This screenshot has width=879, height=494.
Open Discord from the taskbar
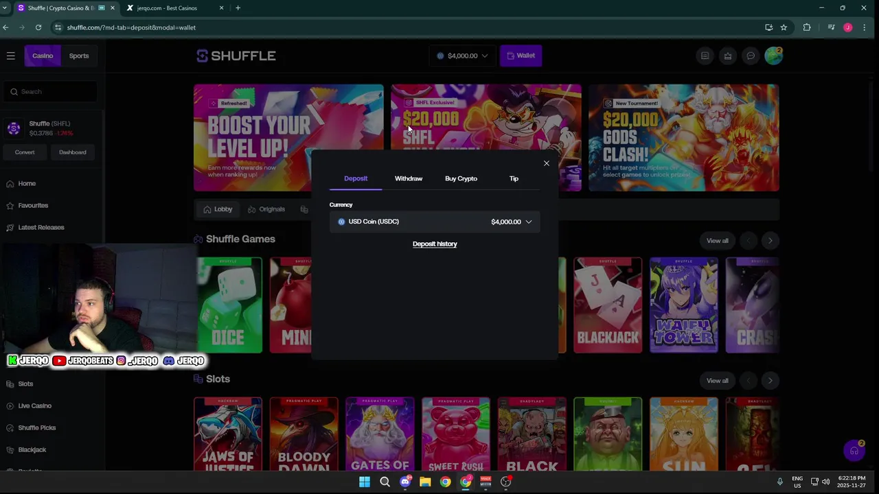[405, 482]
